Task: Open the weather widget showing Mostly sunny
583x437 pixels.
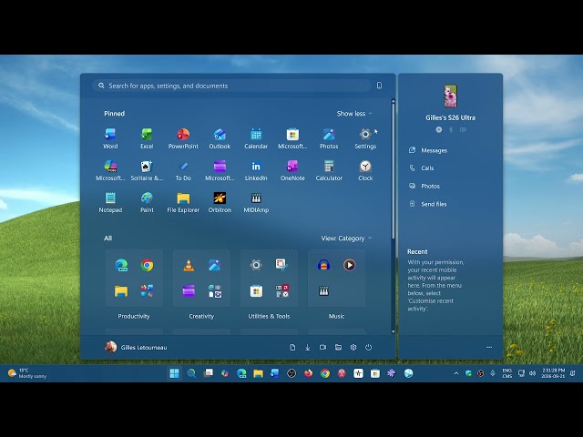Action: click(27, 373)
